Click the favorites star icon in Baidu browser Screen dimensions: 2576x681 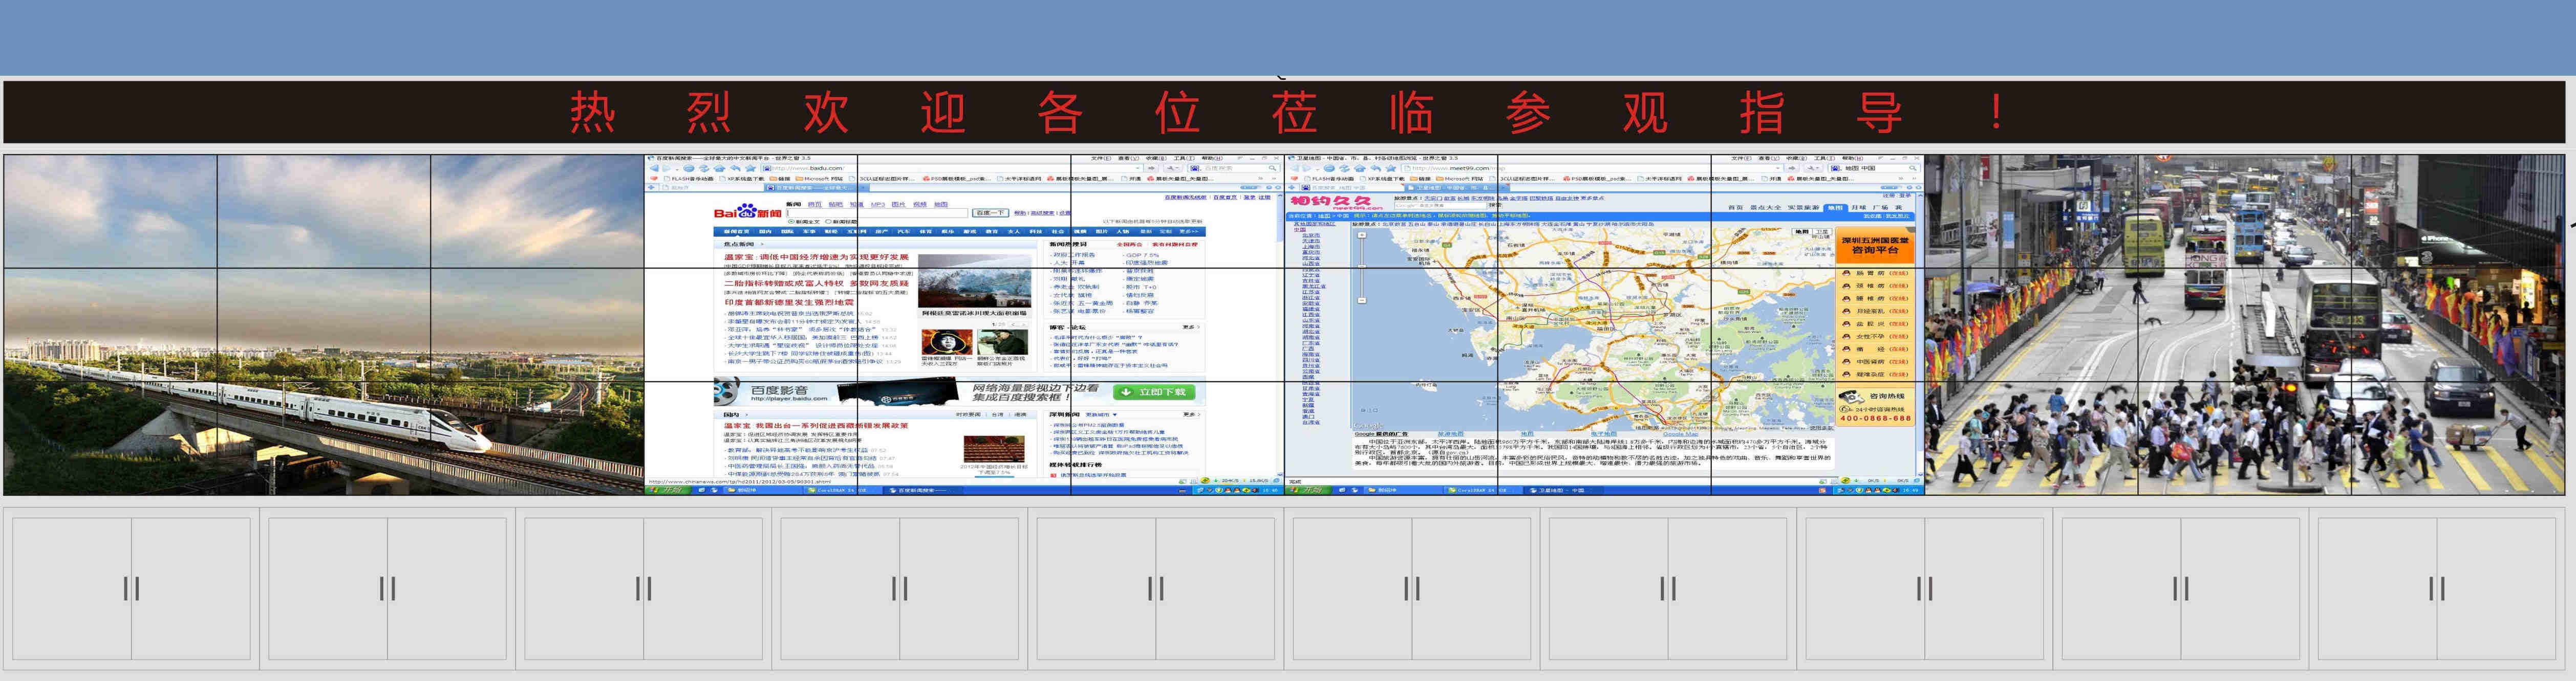pos(751,169)
